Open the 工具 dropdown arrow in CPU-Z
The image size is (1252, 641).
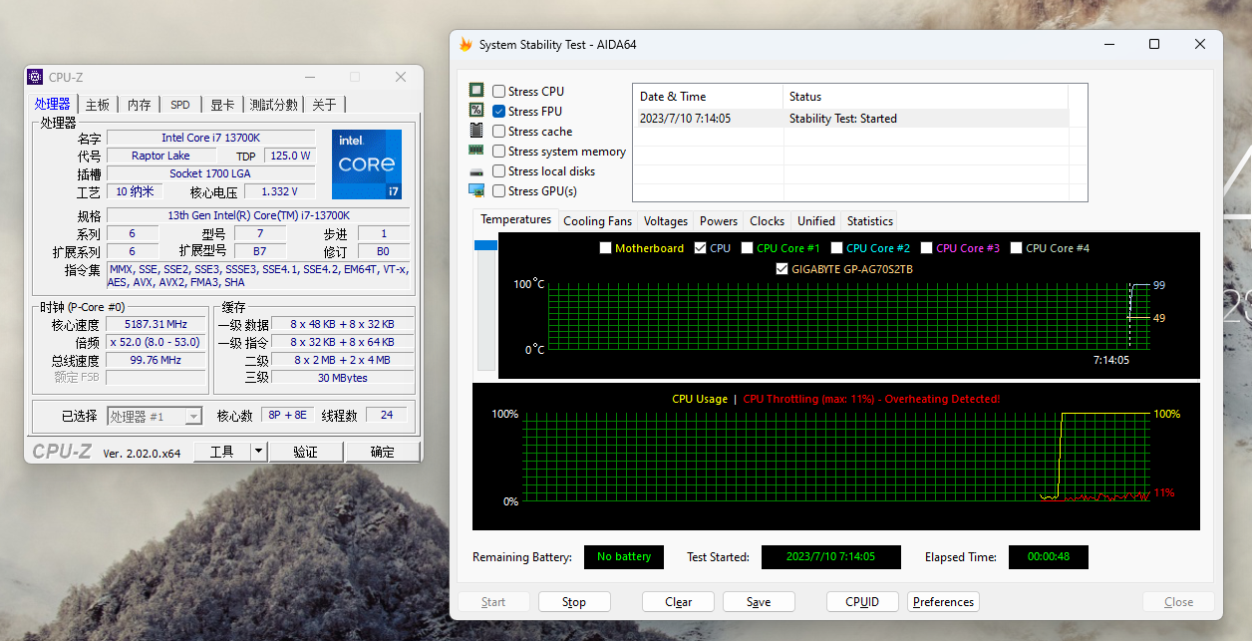[x=258, y=452]
